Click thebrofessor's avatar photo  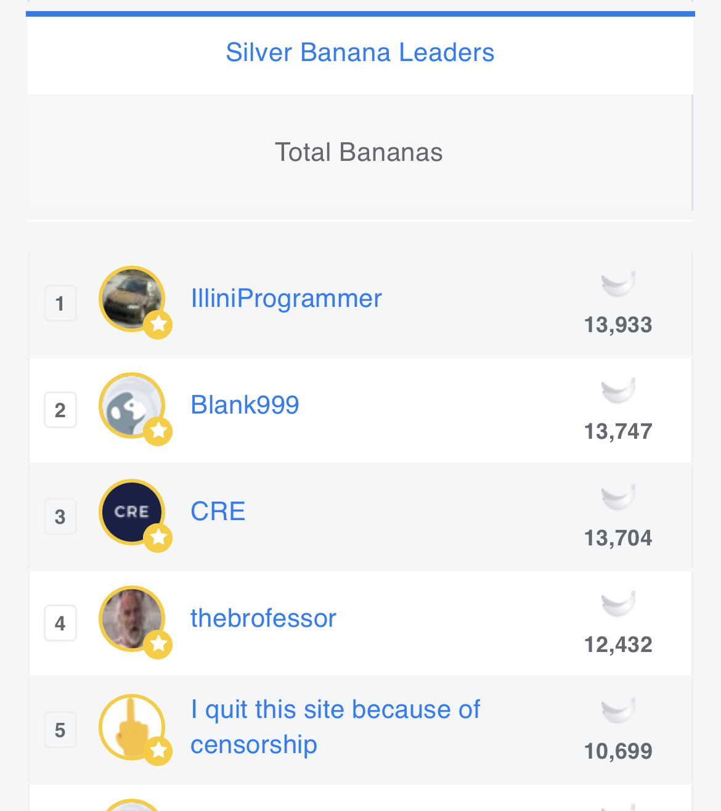click(x=131, y=618)
